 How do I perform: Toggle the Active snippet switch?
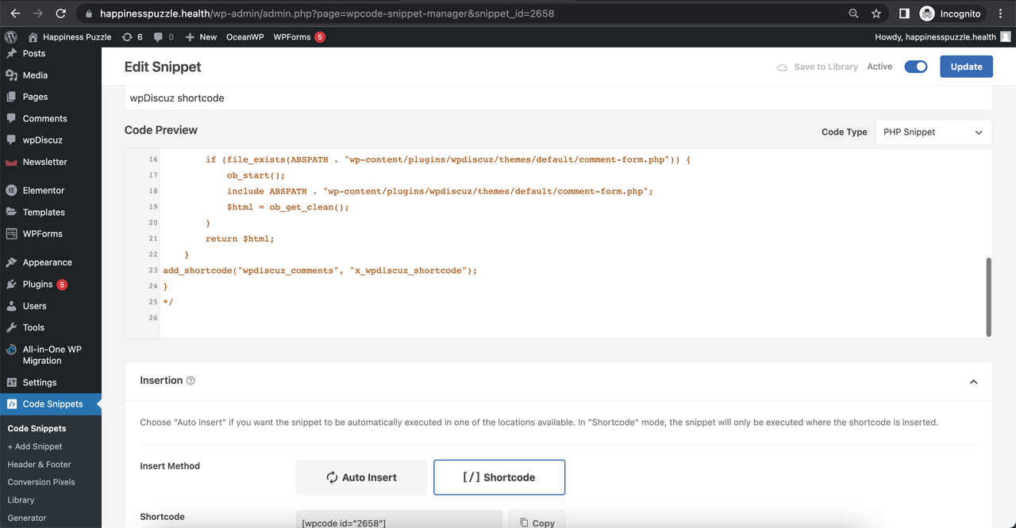[916, 67]
